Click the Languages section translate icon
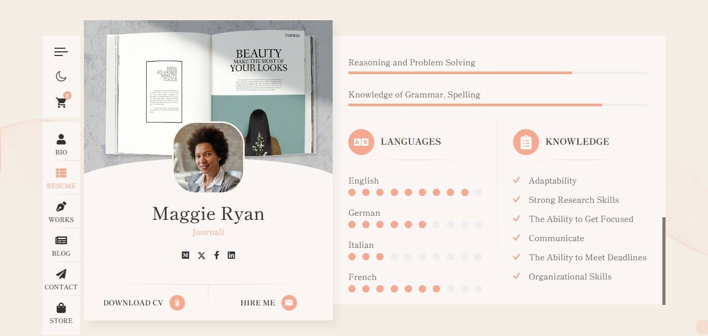Image resolution: width=708 pixels, height=336 pixels. pyautogui.click(x=361, y=142)
